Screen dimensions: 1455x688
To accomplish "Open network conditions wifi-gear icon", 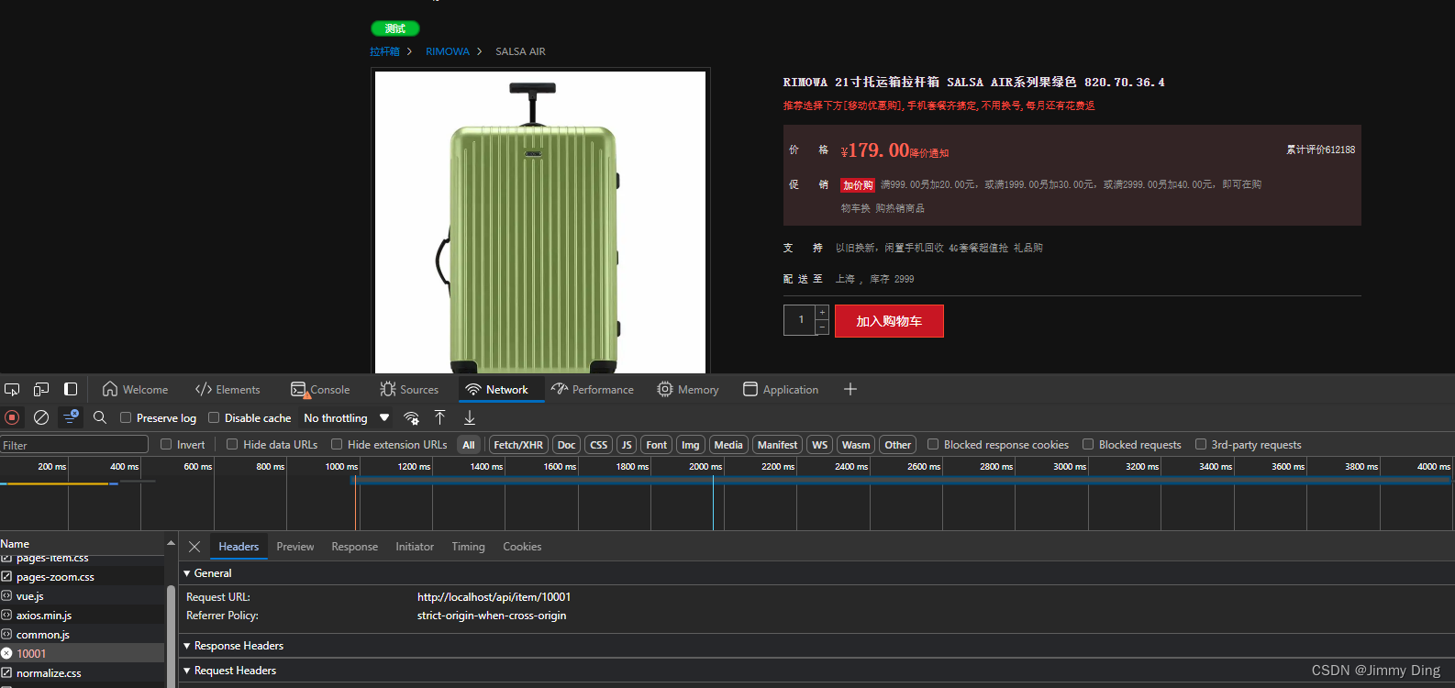I will point(412,418).
